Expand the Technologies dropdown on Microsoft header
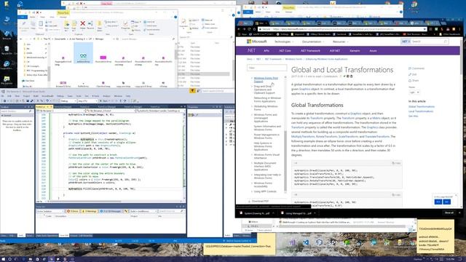 [x=284, y=41]
